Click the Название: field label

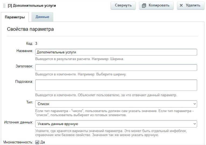coord(25,51)
